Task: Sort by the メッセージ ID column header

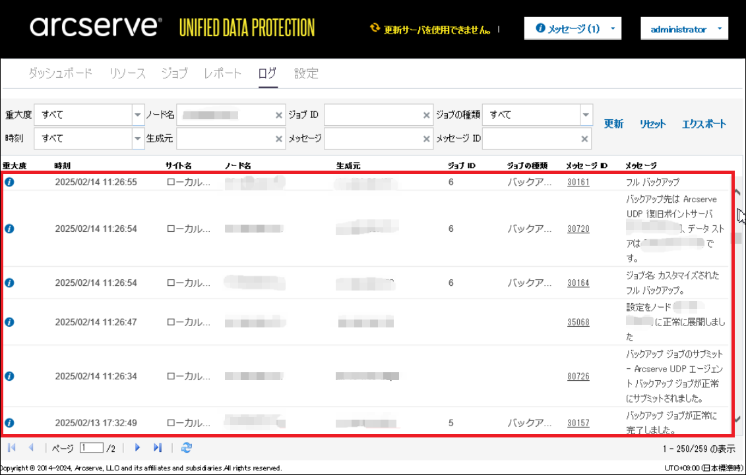Action: point(586,165)
